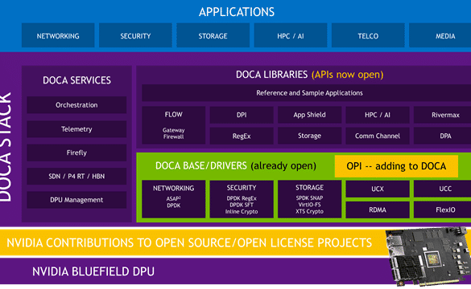
Task: Select the RegEx library box
Action: click(242, 136)
